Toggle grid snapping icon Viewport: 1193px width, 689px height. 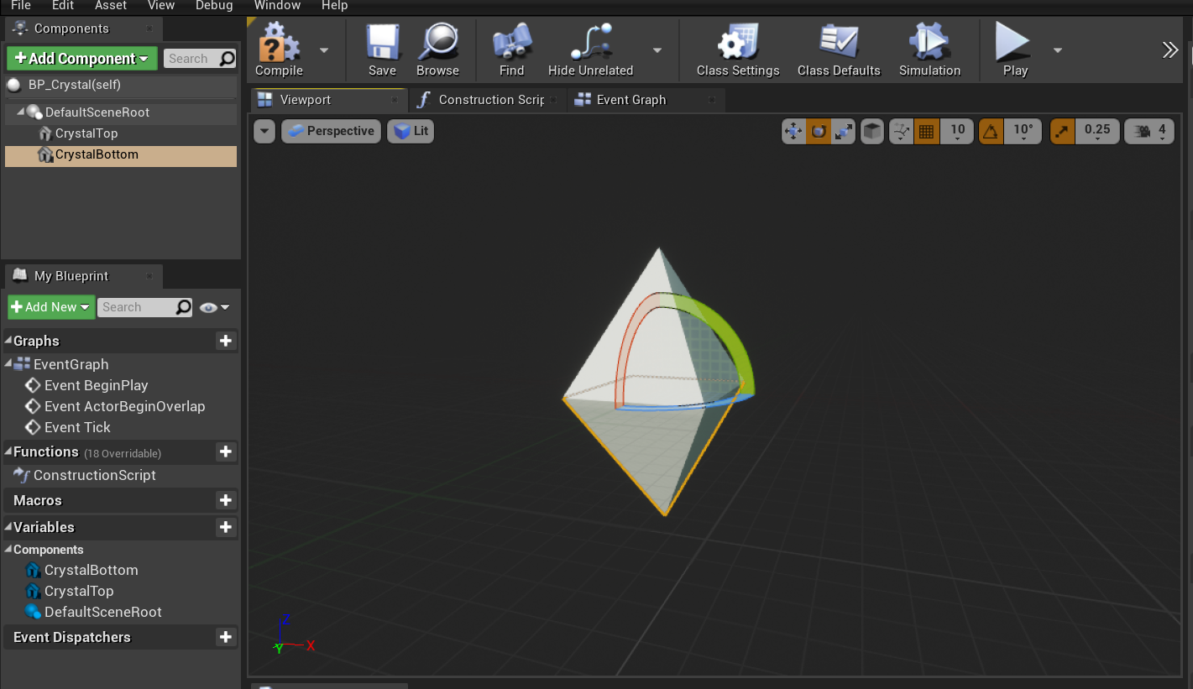926,131
